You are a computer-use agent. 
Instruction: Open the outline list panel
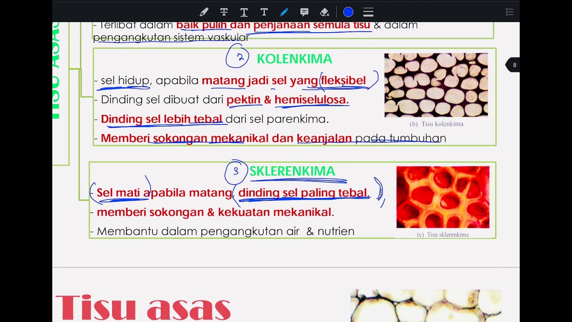(x=509, y=12)
